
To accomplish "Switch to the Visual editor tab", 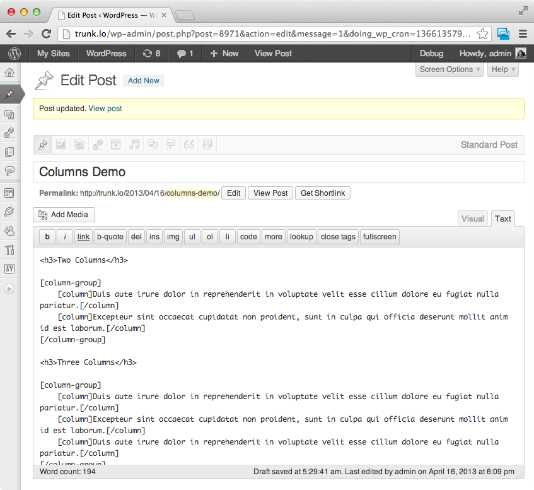I will pyautogui.click(x=473, y=219).
